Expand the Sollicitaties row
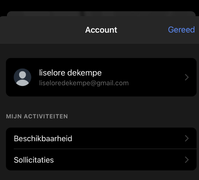Screen dimensions: 199x180 click(x=99, y=160)
